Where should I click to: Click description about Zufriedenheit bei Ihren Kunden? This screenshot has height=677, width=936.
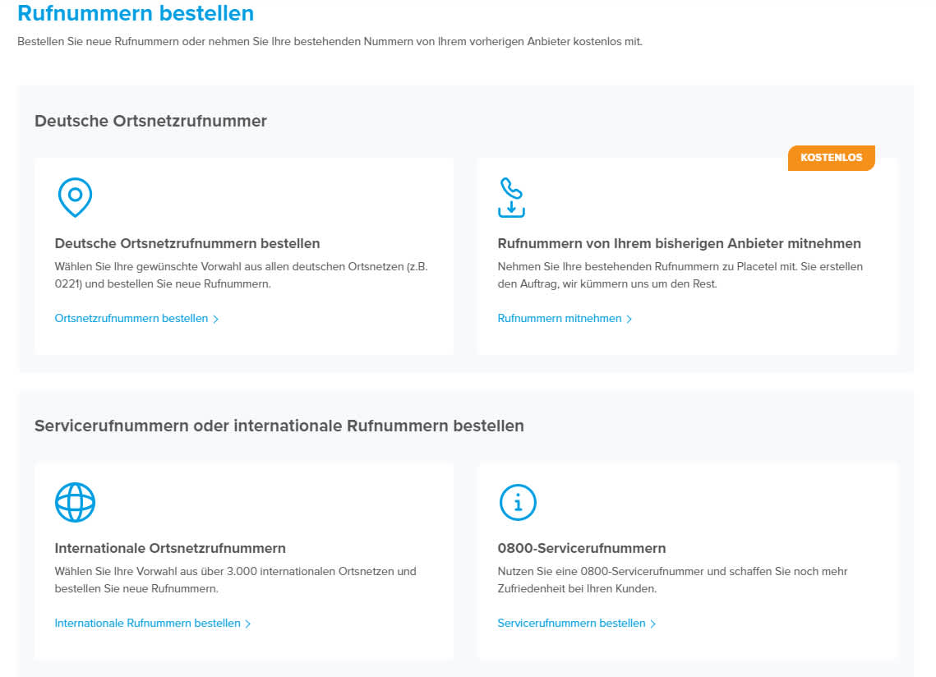tap(672, 580)
